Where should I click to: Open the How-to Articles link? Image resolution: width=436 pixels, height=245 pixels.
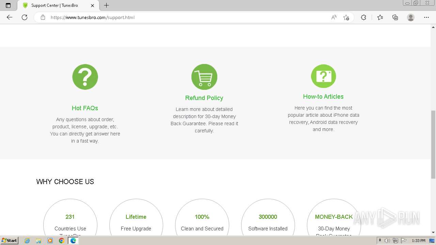323,96
